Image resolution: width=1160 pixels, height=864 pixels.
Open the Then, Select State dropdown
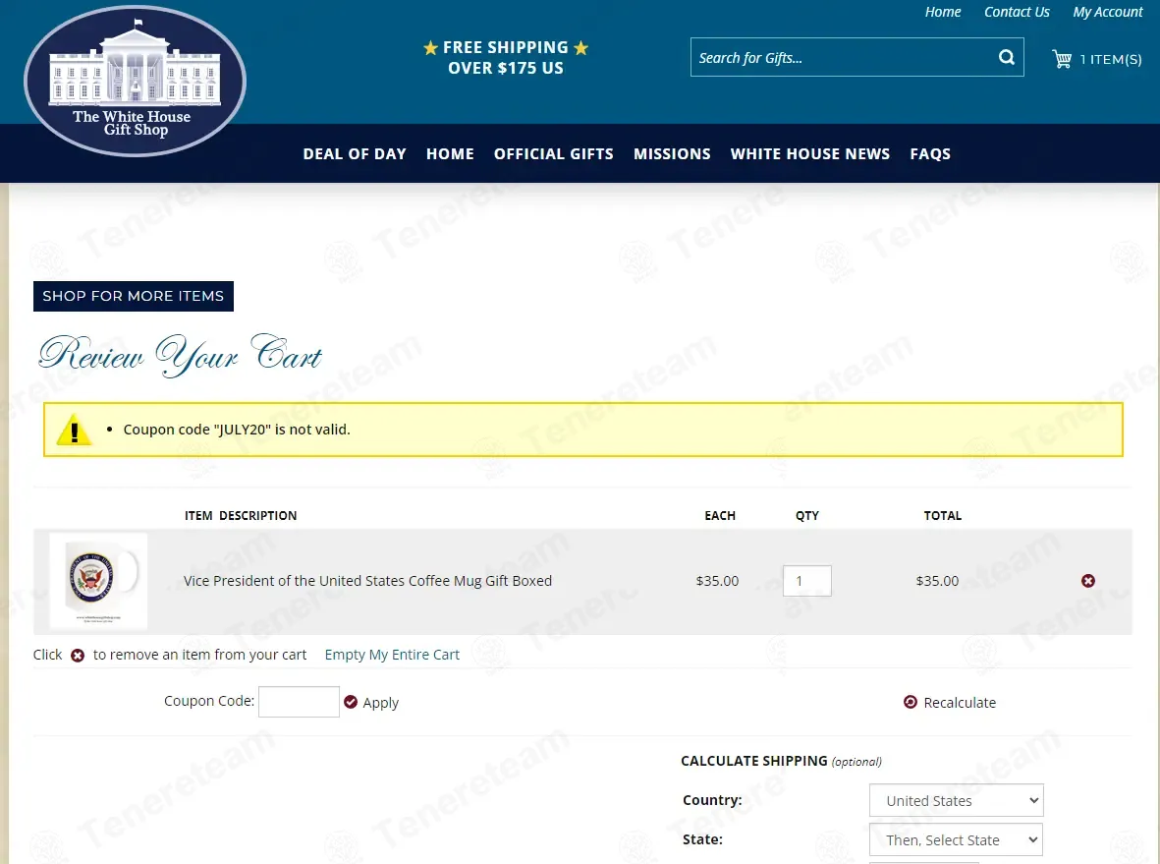coord(956,839)
